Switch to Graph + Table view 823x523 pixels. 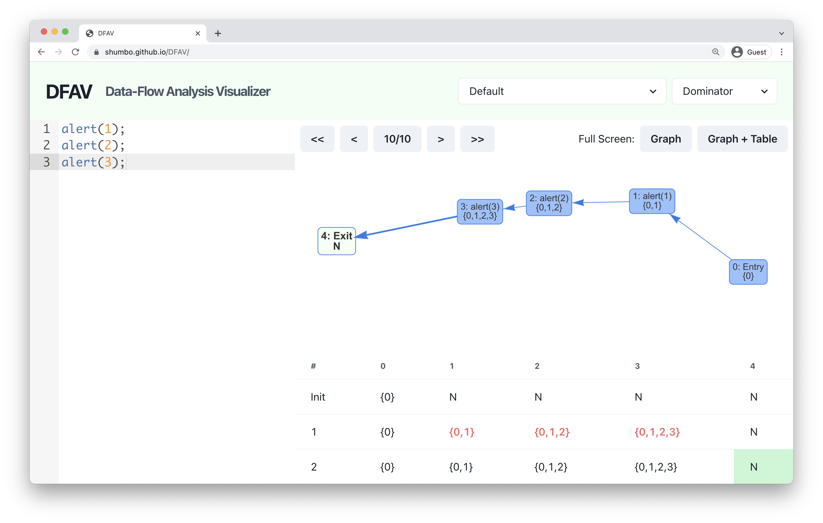coord(743,139)
